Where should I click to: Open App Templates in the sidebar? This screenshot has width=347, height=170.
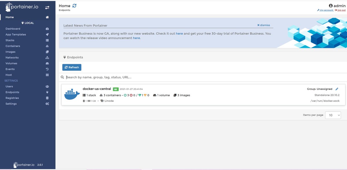coord(16,34)
